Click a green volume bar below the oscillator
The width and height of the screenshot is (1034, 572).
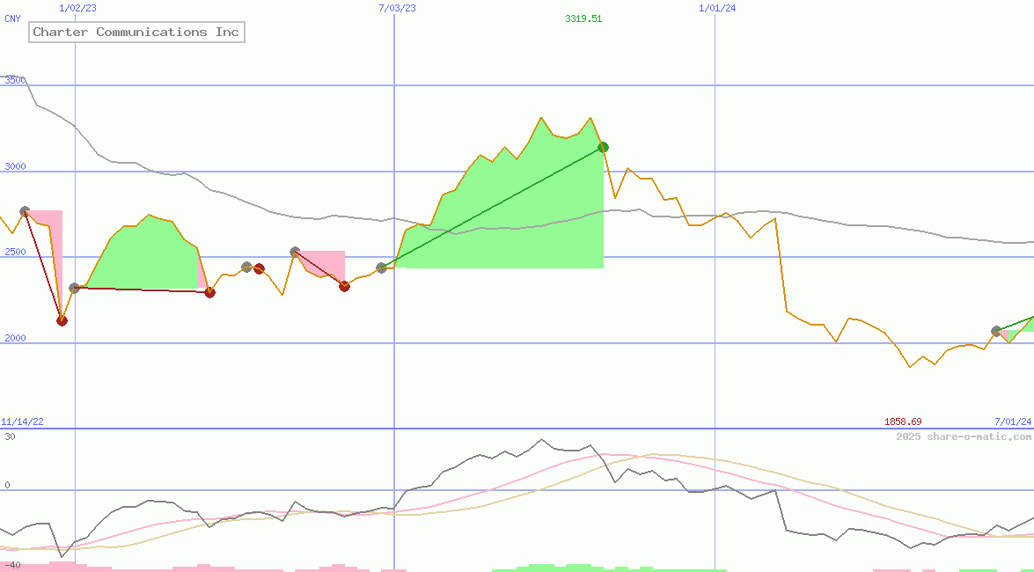coord(546,568)
